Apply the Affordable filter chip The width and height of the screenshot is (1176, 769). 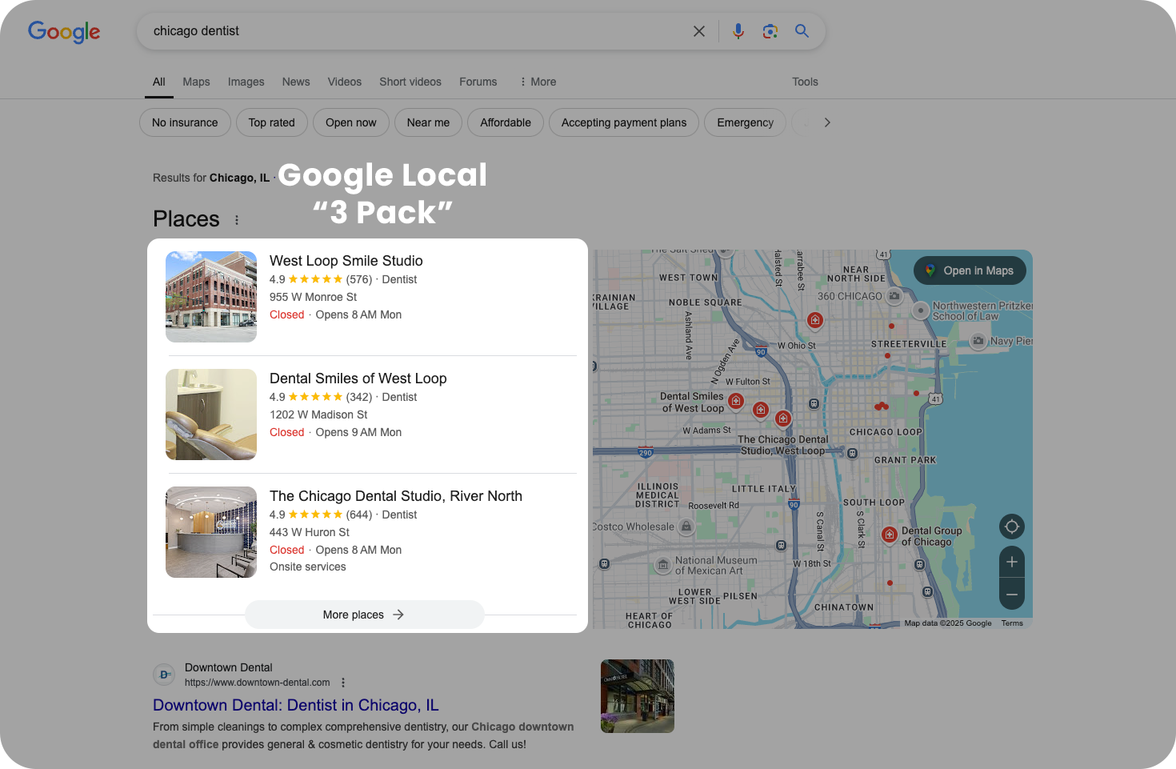point(506,122)
